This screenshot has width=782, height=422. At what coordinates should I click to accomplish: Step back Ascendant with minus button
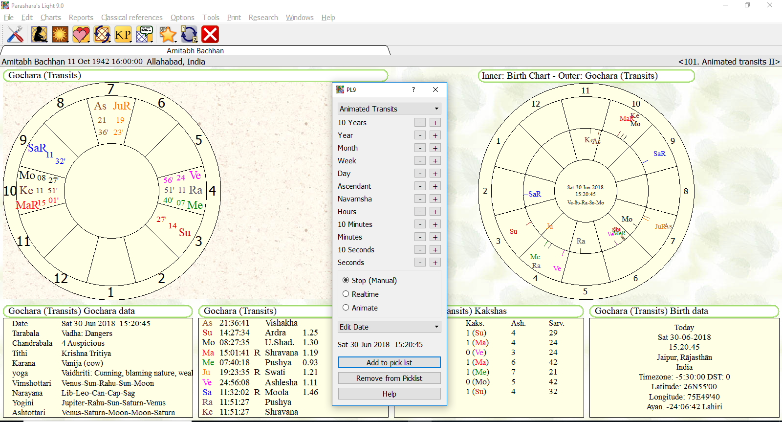click(420, 186)
